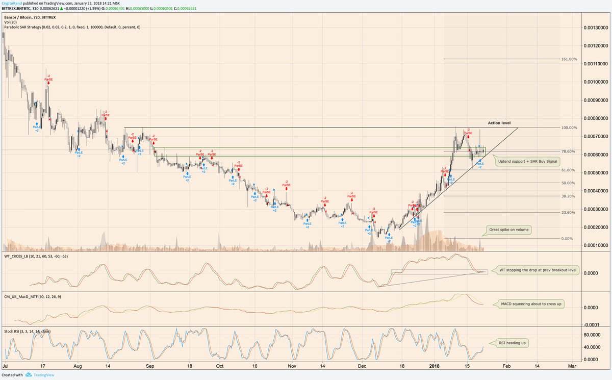Click the 0.00090000 price axis label
This screenshot has height=380, width=612.
tap(597, 100)
